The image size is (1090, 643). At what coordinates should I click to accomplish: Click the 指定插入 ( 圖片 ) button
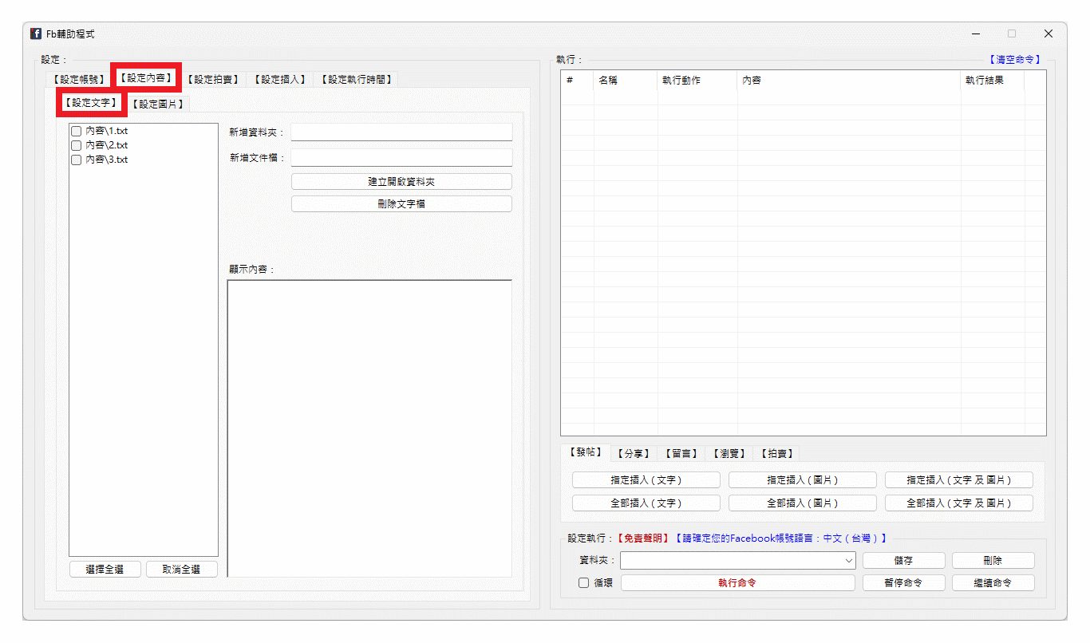(803, 480)
